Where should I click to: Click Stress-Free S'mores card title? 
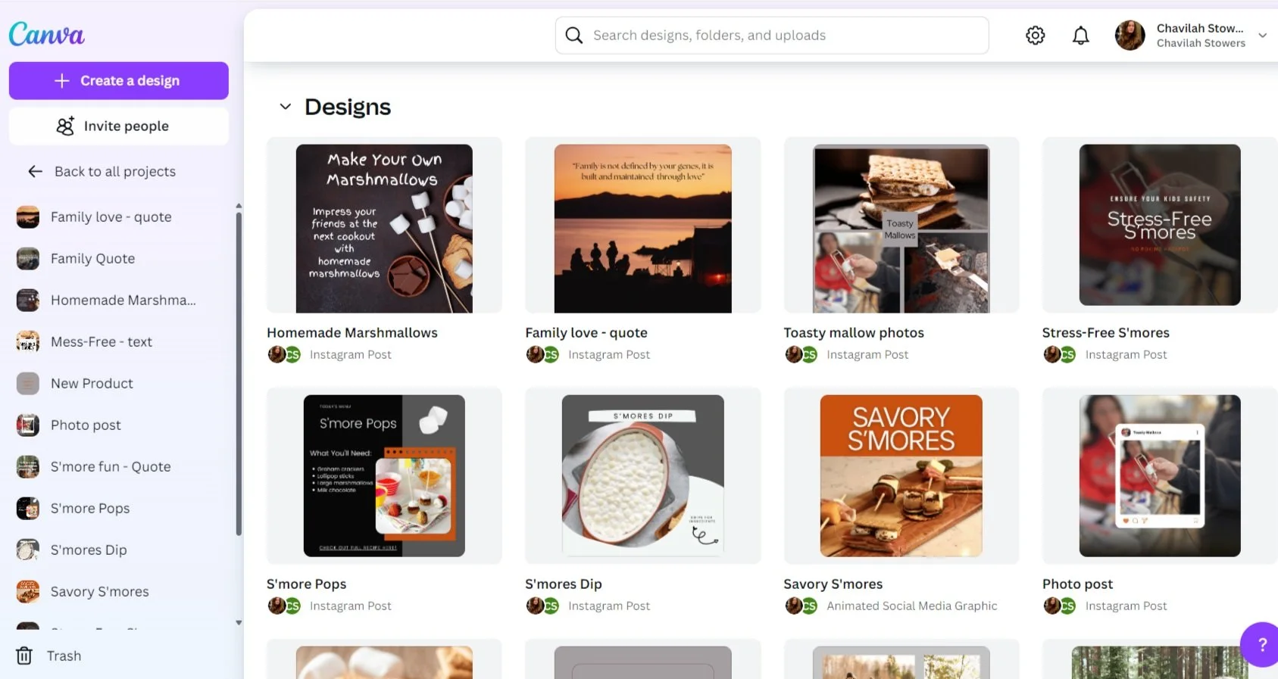click(x=1105, y=332)
